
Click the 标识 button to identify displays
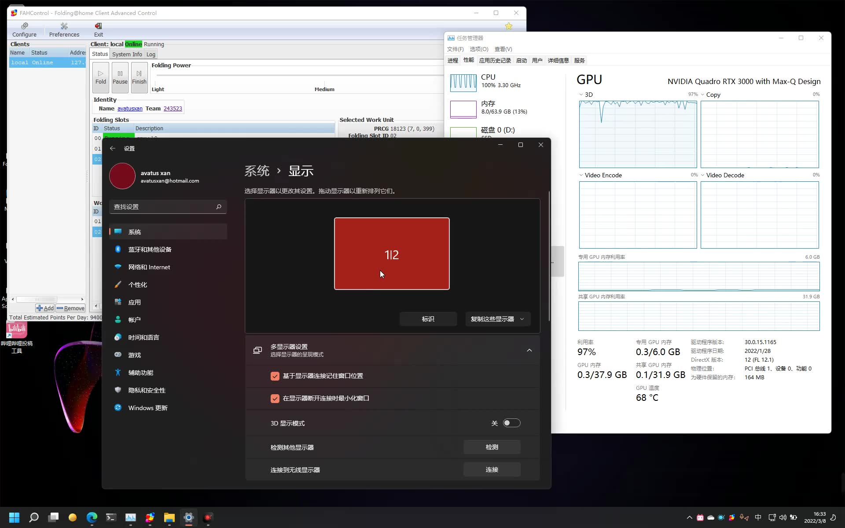[428, 319]
